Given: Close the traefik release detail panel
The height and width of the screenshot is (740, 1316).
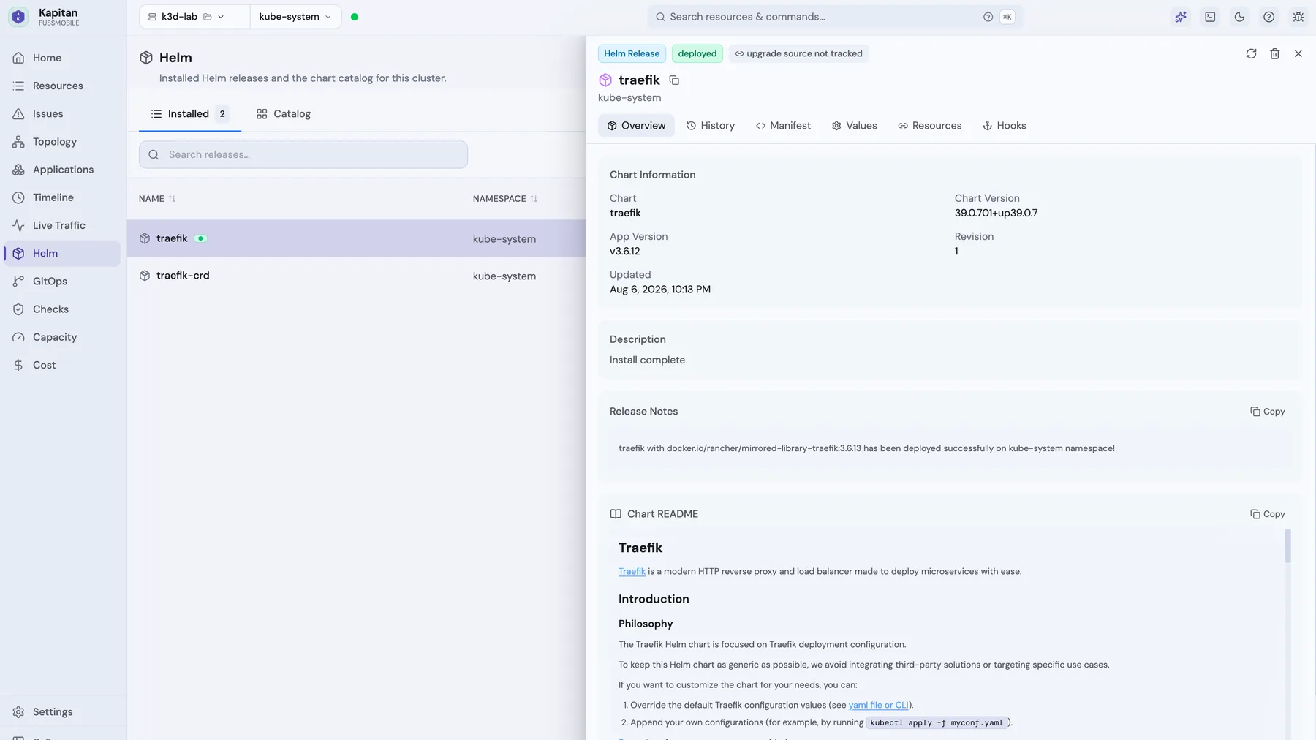Looking at the screenshot, I should tap(1298, 53).
